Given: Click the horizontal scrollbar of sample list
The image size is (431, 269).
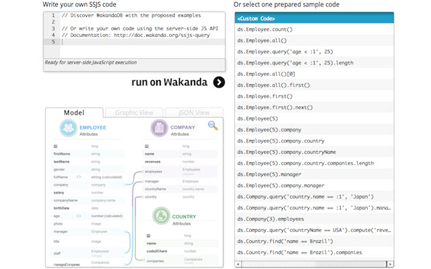Looking at the screenshot, I should tap(314, 264).
